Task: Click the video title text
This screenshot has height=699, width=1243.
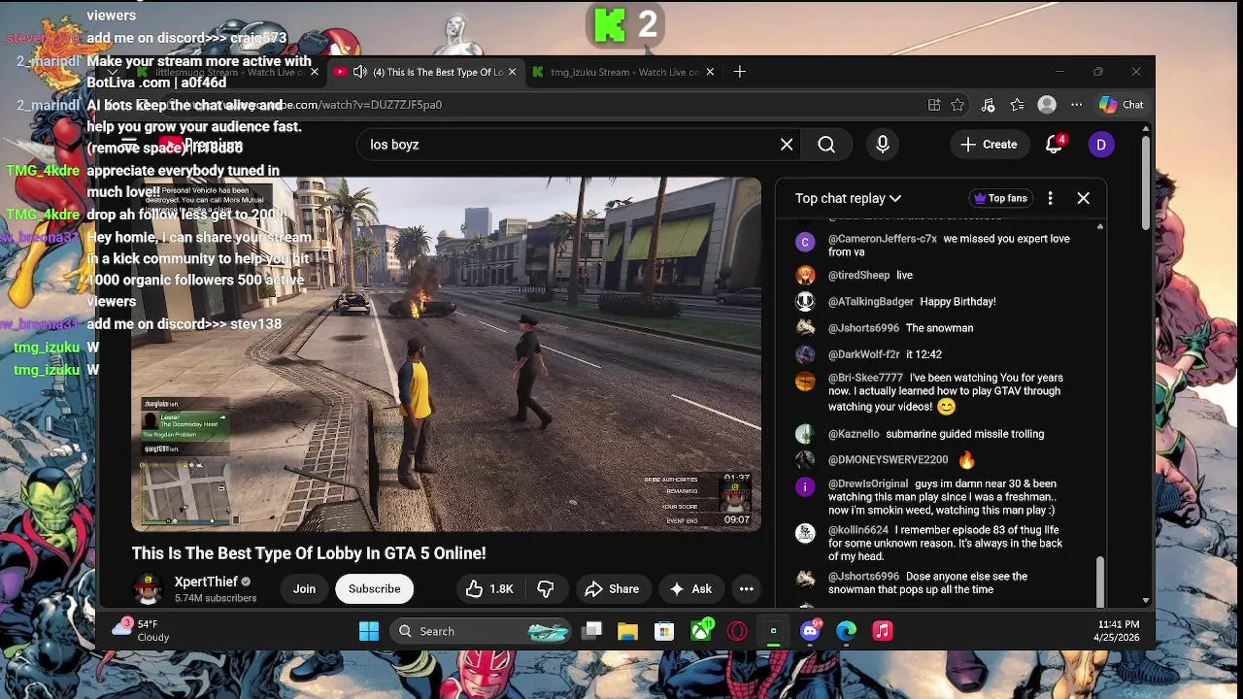Action: click(309, 553)
